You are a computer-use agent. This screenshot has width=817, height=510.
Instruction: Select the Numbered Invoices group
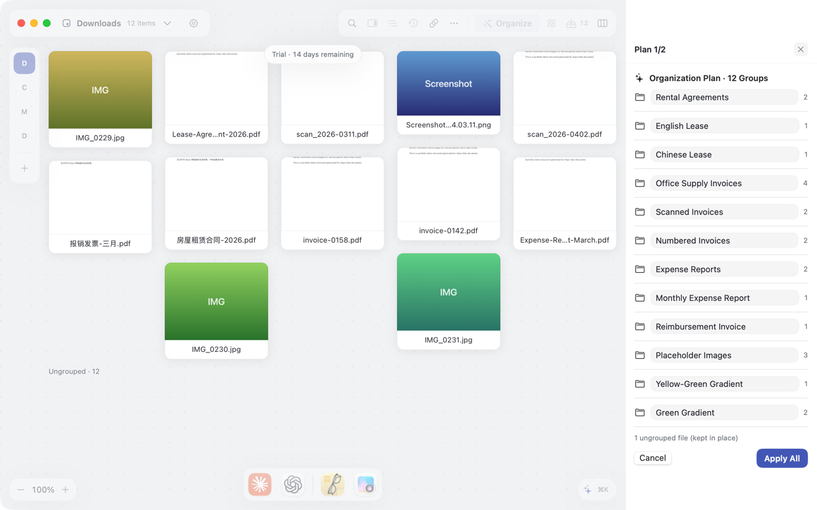tap(724, 240)
